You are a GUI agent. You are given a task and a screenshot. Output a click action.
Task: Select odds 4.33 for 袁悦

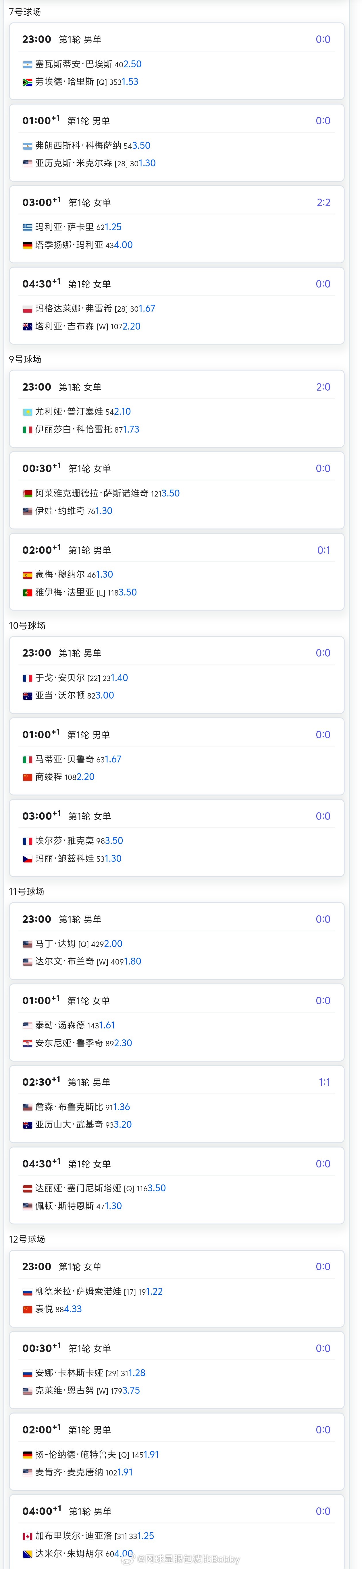pyautogui.click(x=72, y=1309)
